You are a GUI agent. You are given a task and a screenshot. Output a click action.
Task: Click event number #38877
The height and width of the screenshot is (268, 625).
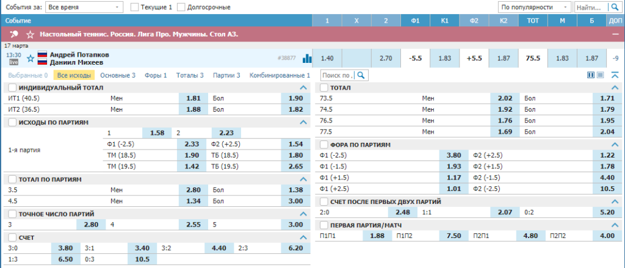point(287,58)
